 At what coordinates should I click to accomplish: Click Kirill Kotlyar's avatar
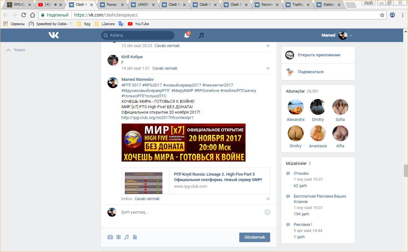113,60
